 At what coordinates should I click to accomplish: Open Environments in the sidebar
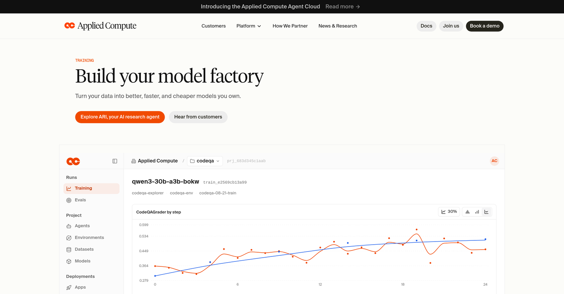point(92,238)
